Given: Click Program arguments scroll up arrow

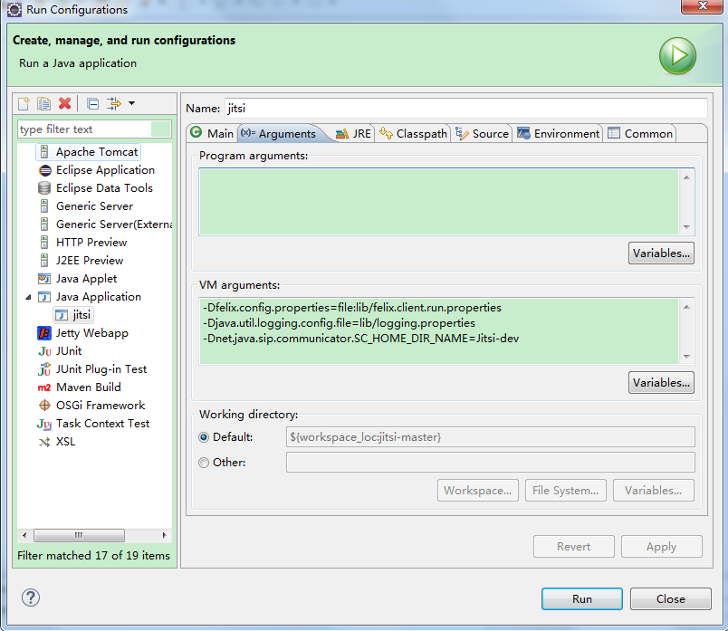Looking at the screenshot, I should tap(686, 177).
